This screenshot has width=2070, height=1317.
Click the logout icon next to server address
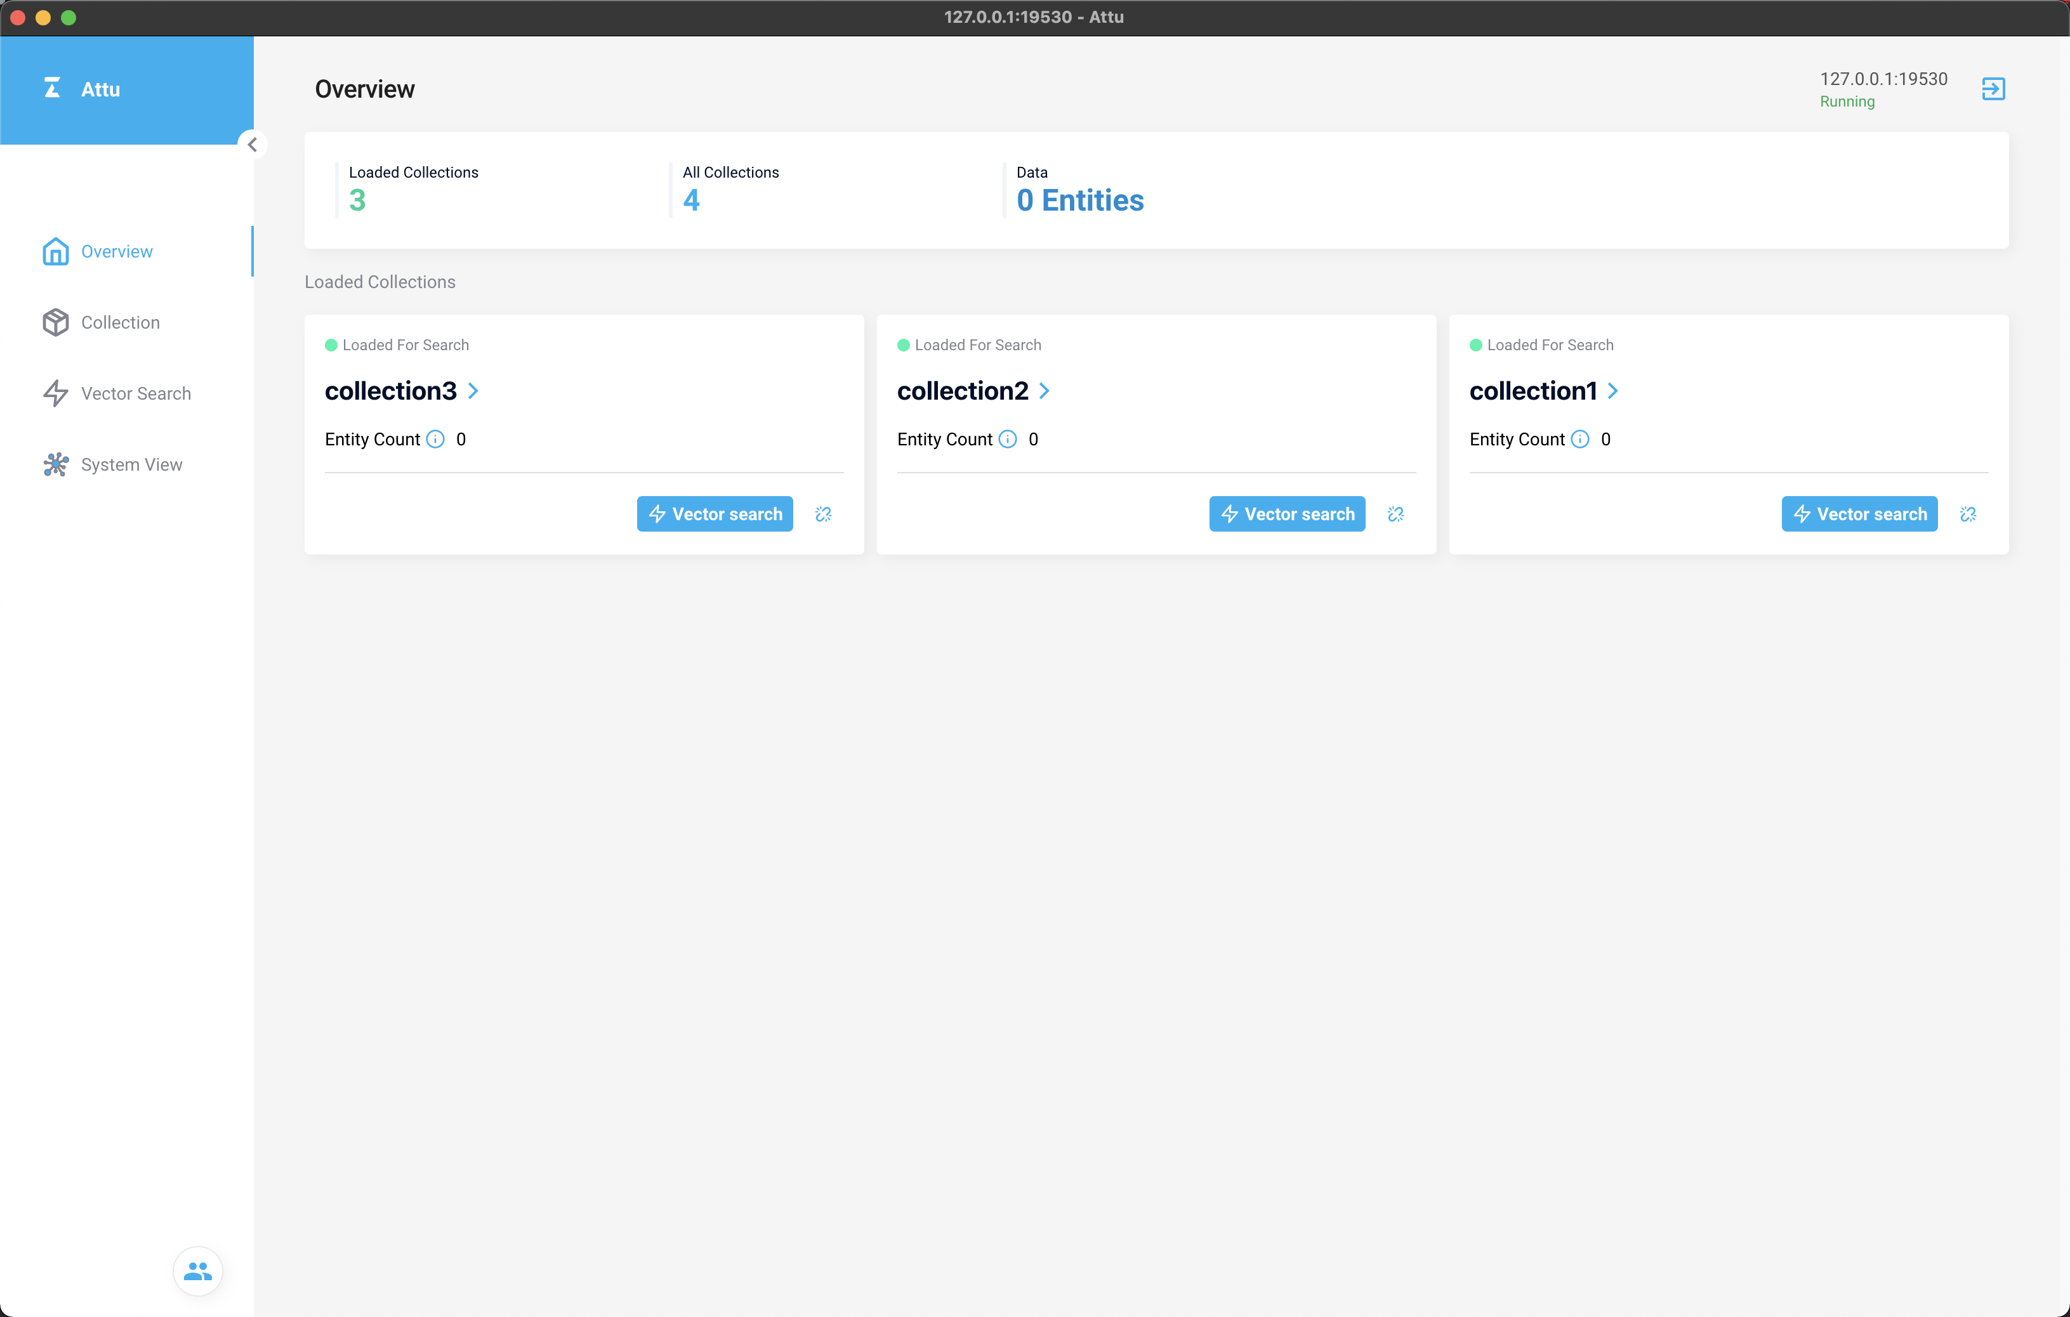(1993, 89)
